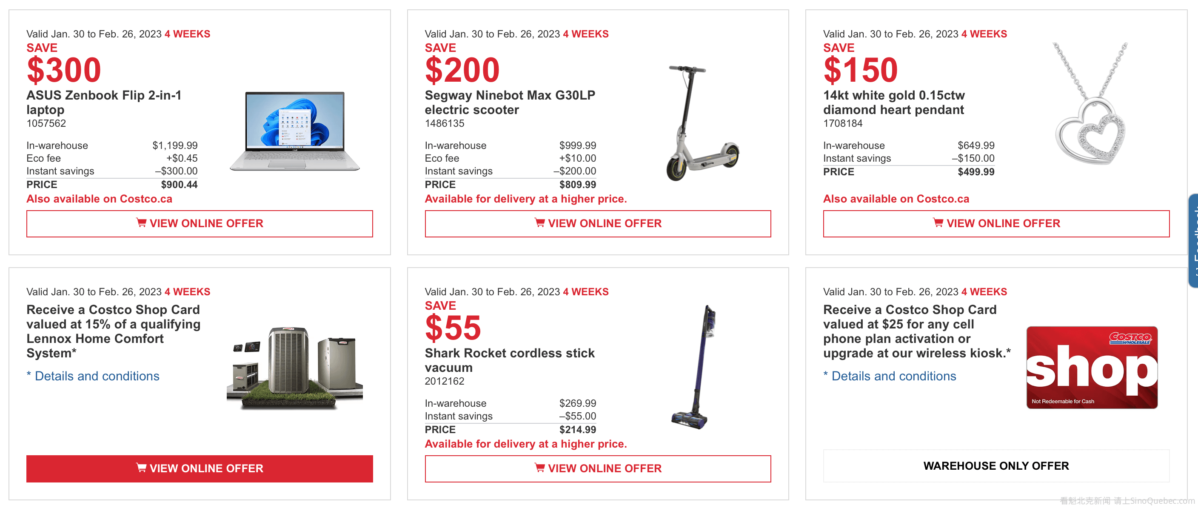Click cart icon in diamond pendant offer button
The height and width of the screenshot is (508, 1198).
click(938, 223)
